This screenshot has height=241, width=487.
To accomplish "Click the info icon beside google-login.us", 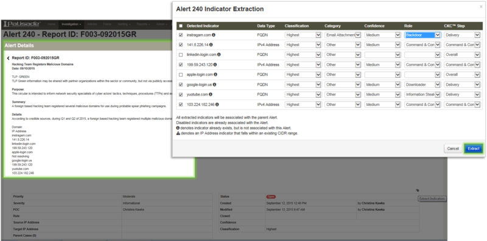I will (214, 85).
